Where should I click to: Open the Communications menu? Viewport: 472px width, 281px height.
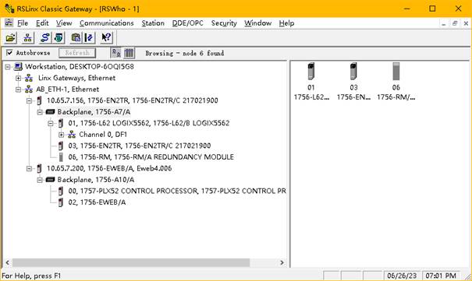[107, 23]
